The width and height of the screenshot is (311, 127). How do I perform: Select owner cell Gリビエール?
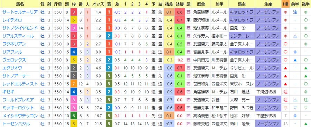click(242, 68)
